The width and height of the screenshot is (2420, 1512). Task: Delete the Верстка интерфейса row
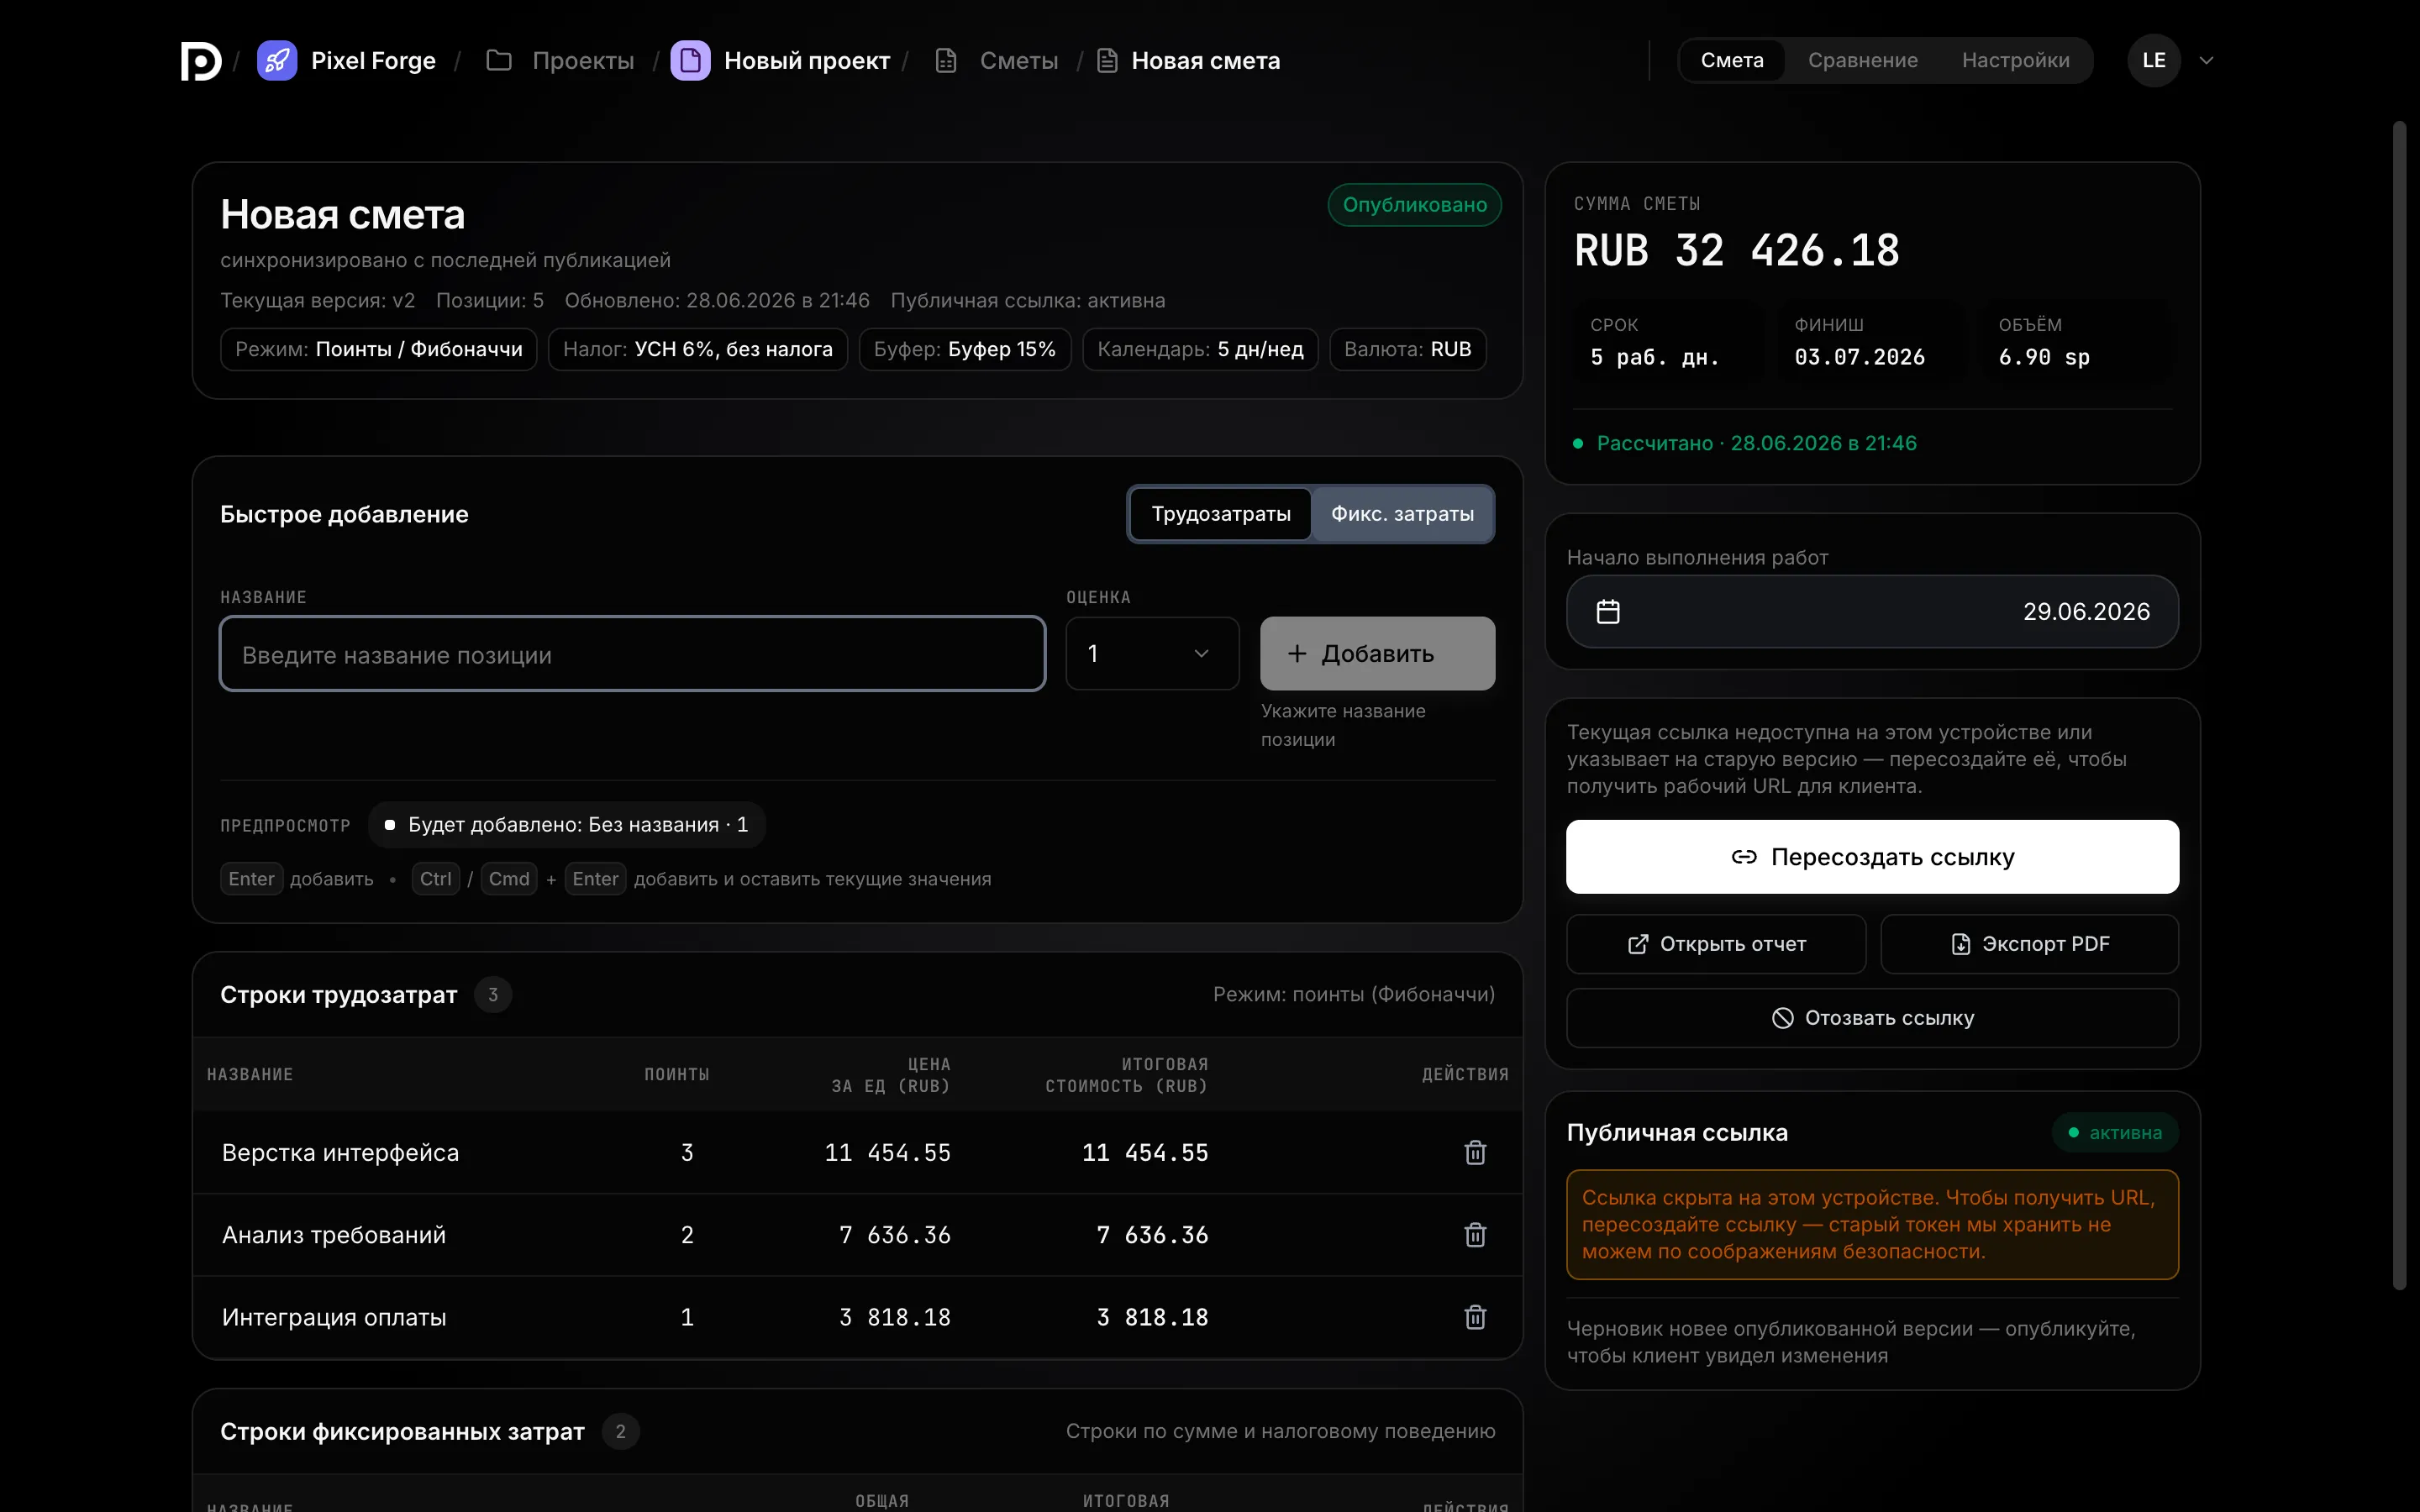pos(1475,1153)
